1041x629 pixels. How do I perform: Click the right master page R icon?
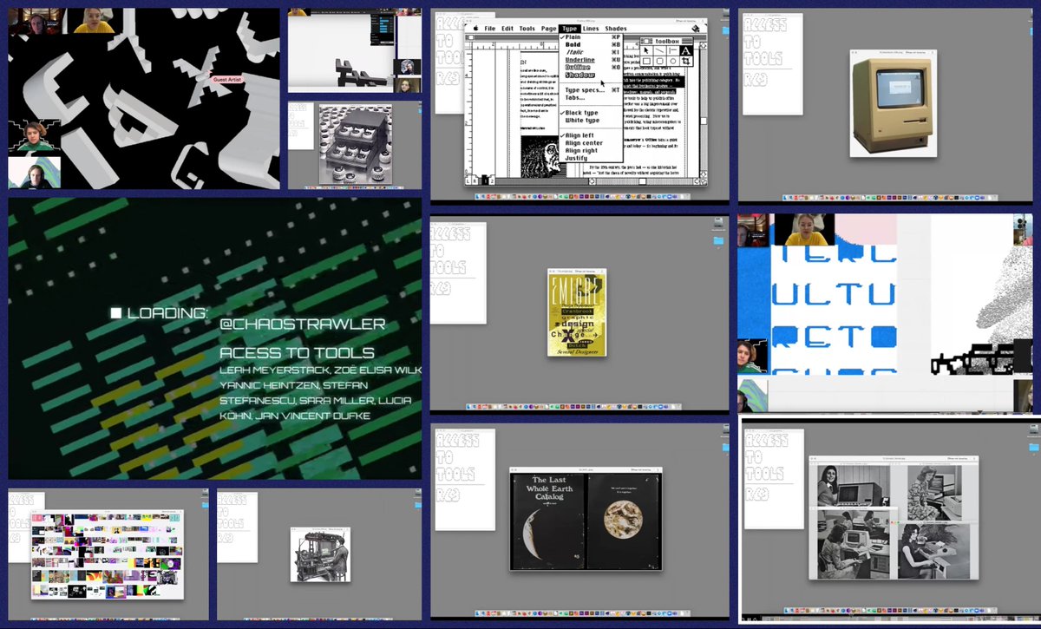[x=475, y=181]
